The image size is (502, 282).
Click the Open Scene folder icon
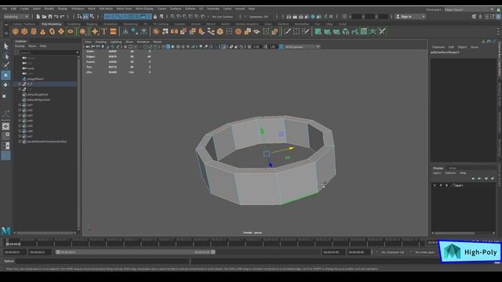point(44,16)
